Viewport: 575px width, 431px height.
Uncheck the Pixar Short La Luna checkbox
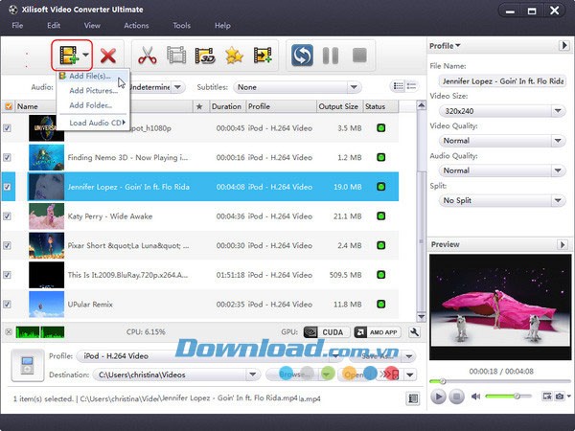pyautogui.click(x=7, y=245)
